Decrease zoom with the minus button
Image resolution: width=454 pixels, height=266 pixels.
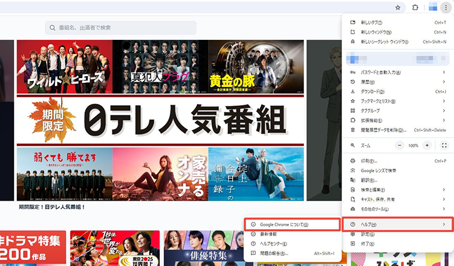coord(400,145)
